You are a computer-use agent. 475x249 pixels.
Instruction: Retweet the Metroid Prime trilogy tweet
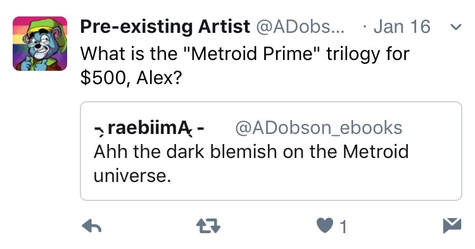pos(208,226)
